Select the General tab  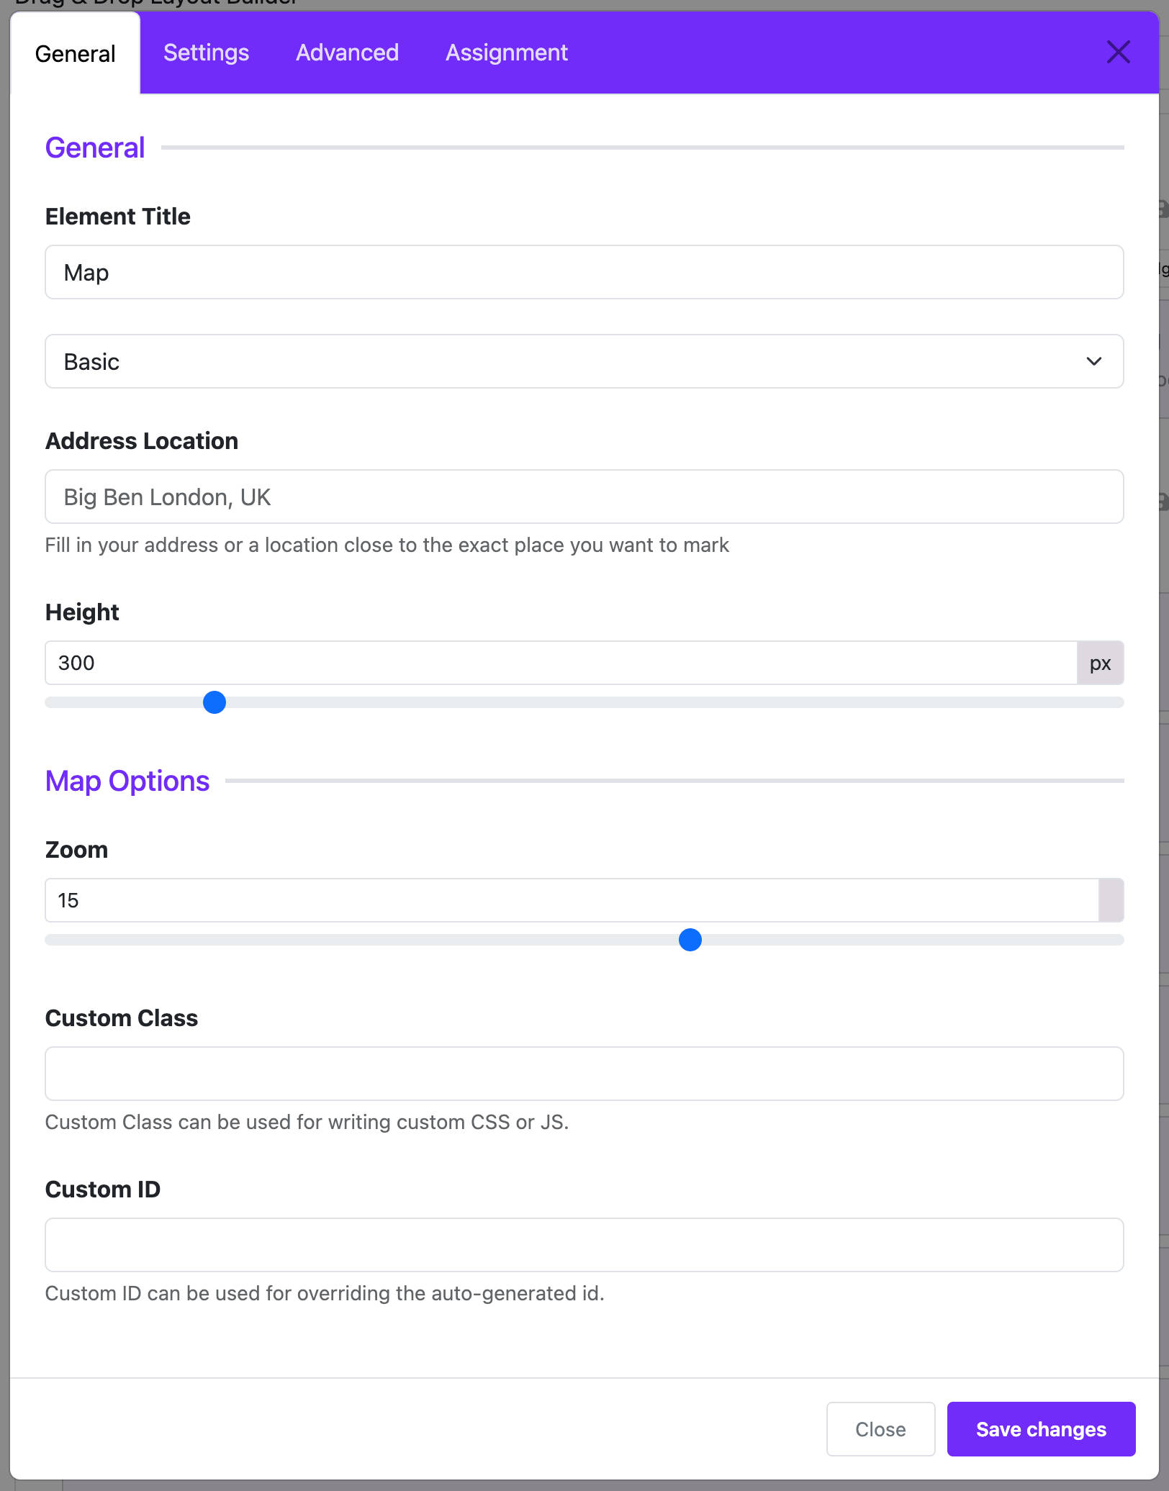pyautogui.click(x=75, y=53)
